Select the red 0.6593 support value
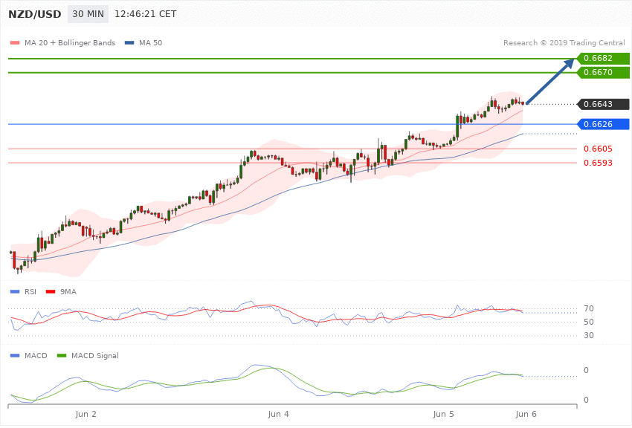This screenshot has height=428, width=632. 598,163
